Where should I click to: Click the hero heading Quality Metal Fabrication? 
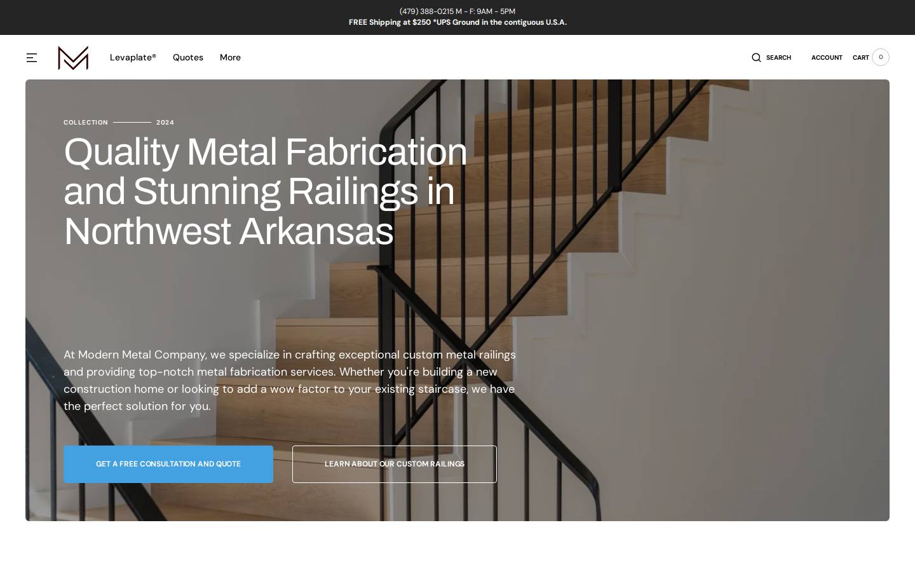click(x=266, y=191)
